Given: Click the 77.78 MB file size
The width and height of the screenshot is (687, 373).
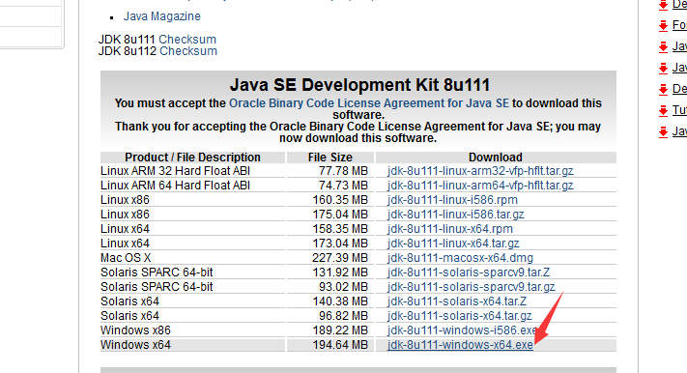Looking at the screenshot, I should [x=344, y=171].
